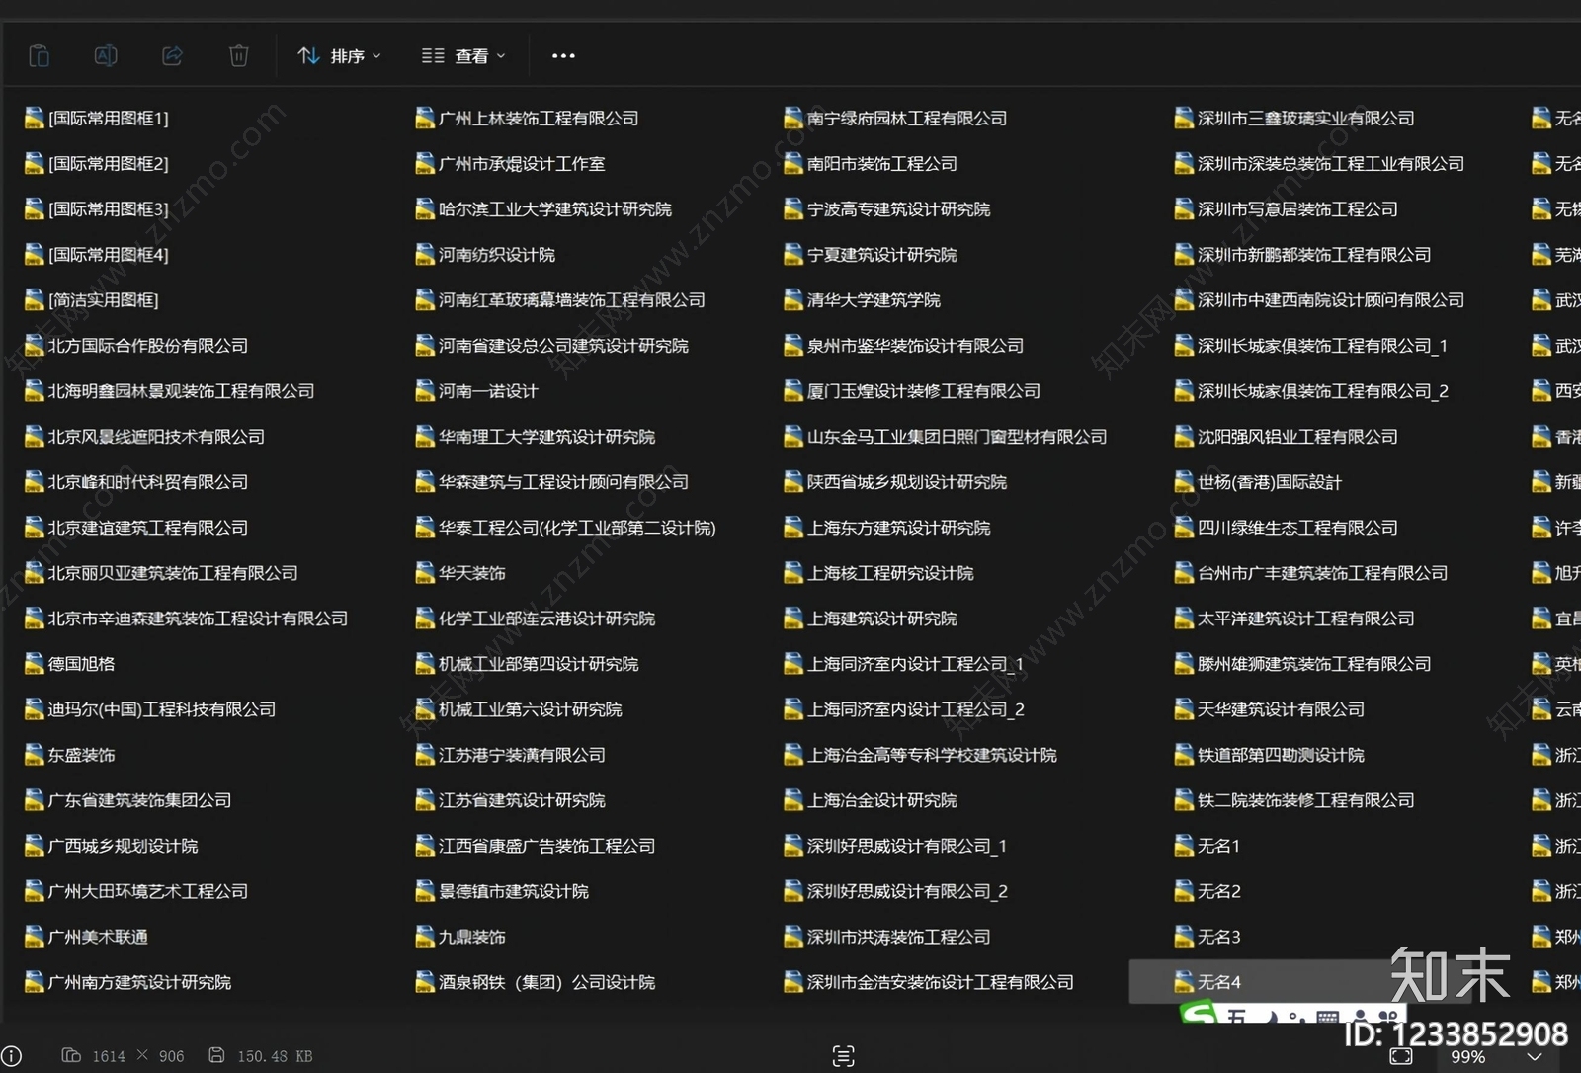This screenshot has width=1581, height=1073.
Task: Select the file 广州美术联通
Action: coord(86,937)
